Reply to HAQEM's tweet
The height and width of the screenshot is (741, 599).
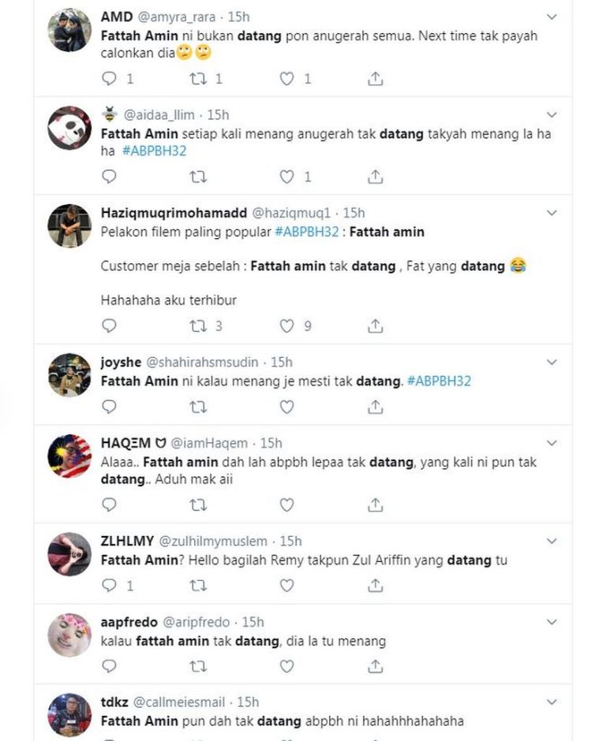point(110,505)
